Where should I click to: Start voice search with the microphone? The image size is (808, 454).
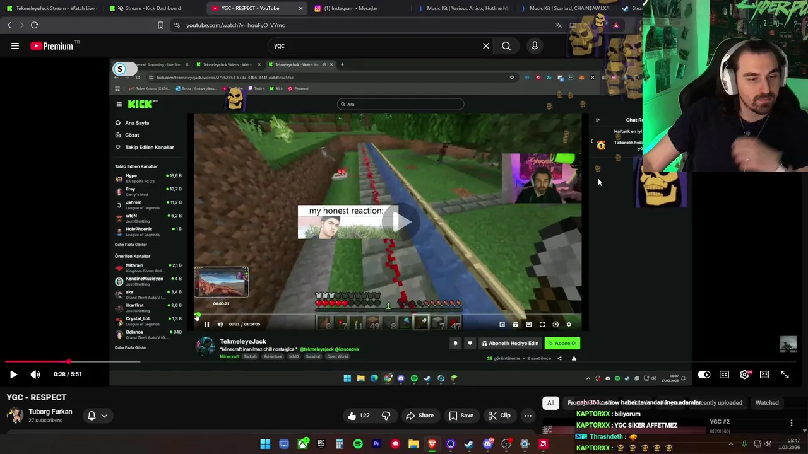click(535, 46)
